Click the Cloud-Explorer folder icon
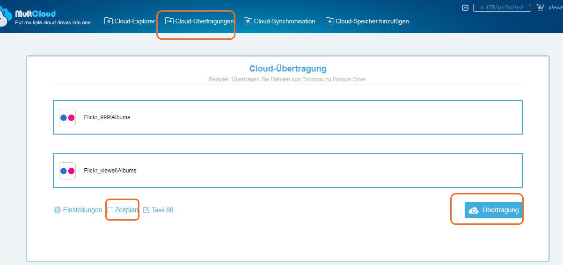The image size is (563, 265). pyautogui.click(x=108, y=21)
